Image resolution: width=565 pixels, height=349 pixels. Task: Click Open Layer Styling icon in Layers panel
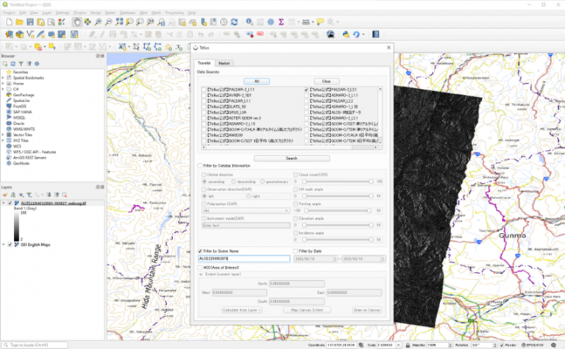click(5, 195)
